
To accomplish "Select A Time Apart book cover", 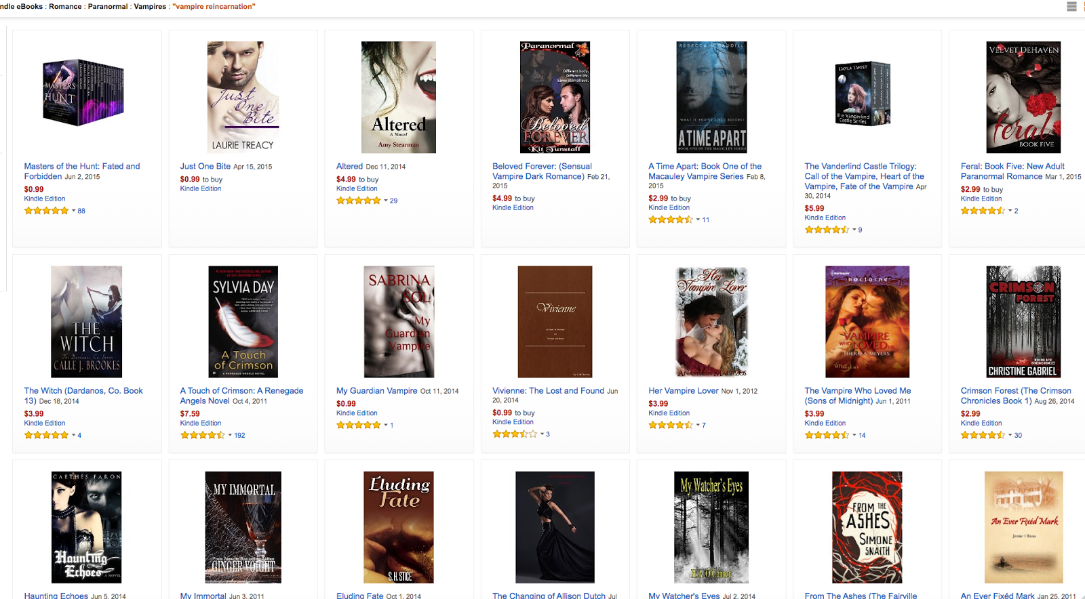I will coord(711,97).
